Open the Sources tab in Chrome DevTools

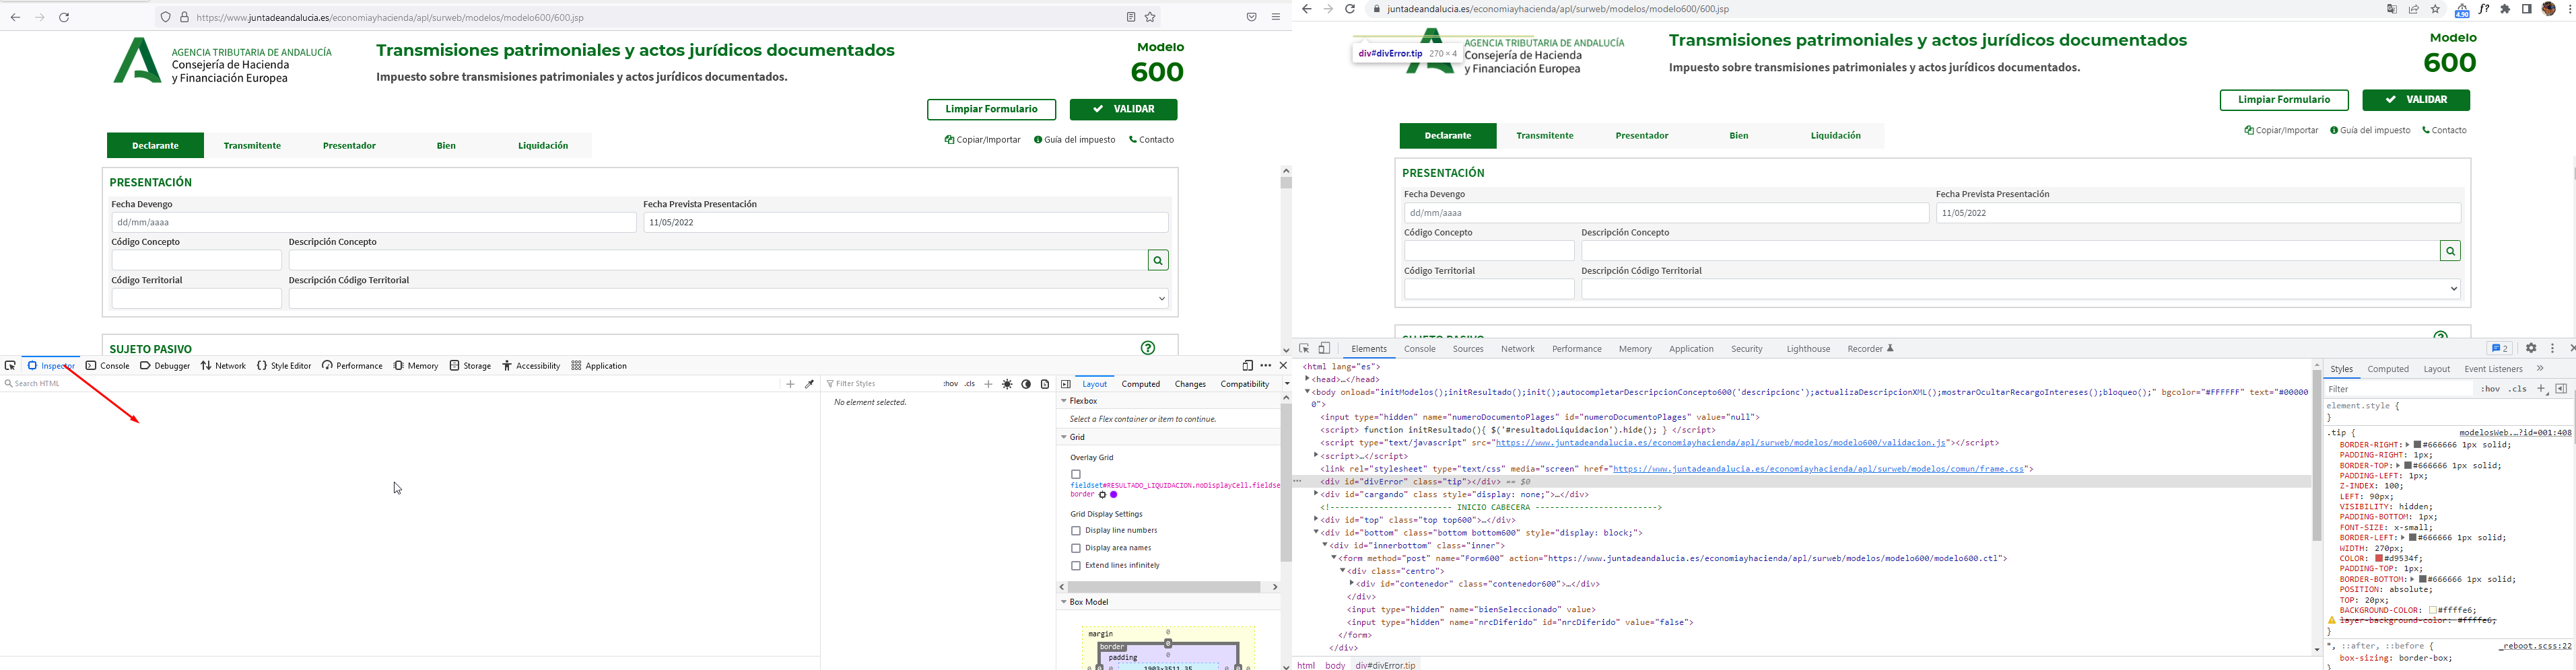[1468, 350]
